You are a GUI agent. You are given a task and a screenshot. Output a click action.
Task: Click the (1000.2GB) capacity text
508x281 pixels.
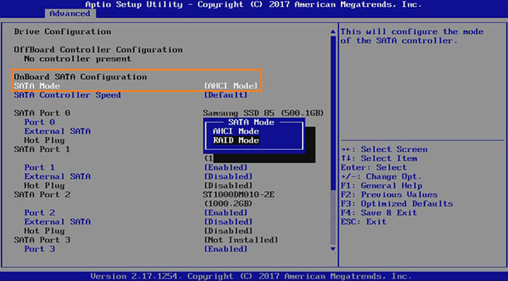(229, 204)
